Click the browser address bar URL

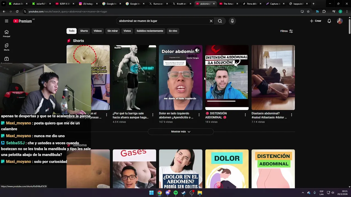pyautogui.click(x=68, y=11)
